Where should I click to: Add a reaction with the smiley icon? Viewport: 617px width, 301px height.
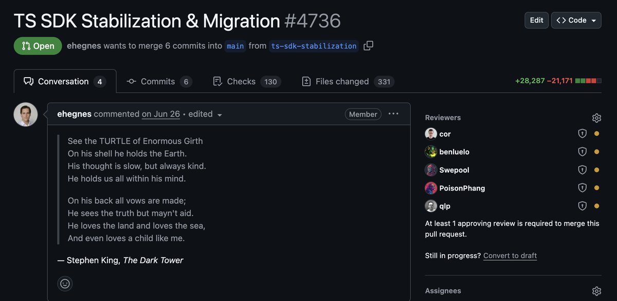point(65,284)
